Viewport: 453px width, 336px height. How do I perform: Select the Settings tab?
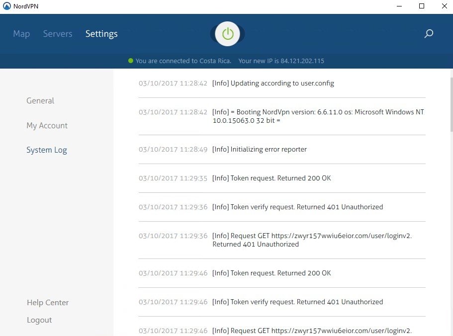pyautogui.click(x=101, y=34)
